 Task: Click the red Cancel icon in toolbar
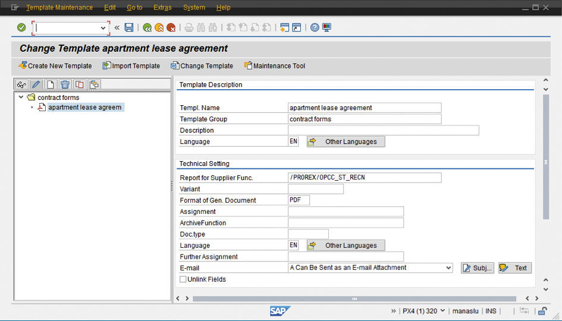(171, 28)
